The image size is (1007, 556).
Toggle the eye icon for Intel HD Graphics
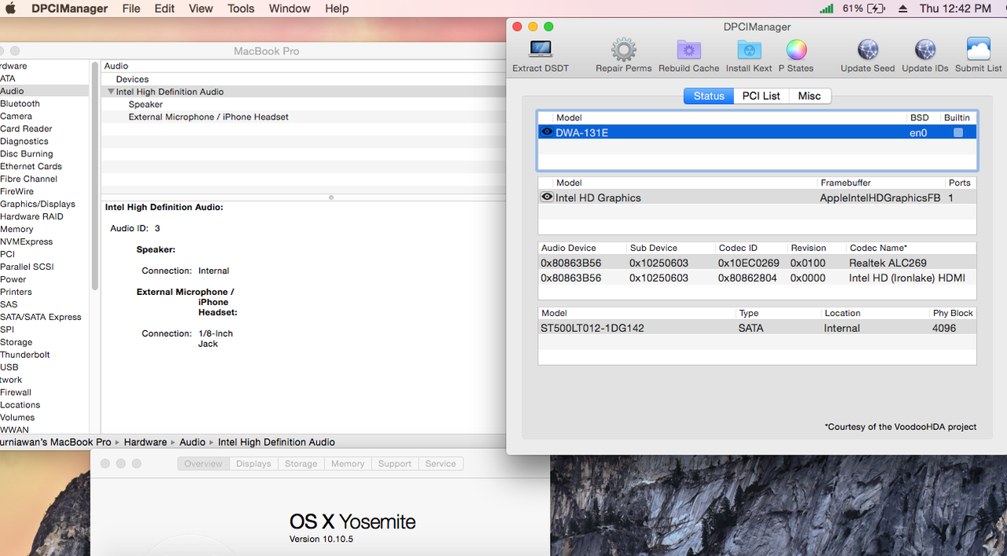[x=547, y=197]
